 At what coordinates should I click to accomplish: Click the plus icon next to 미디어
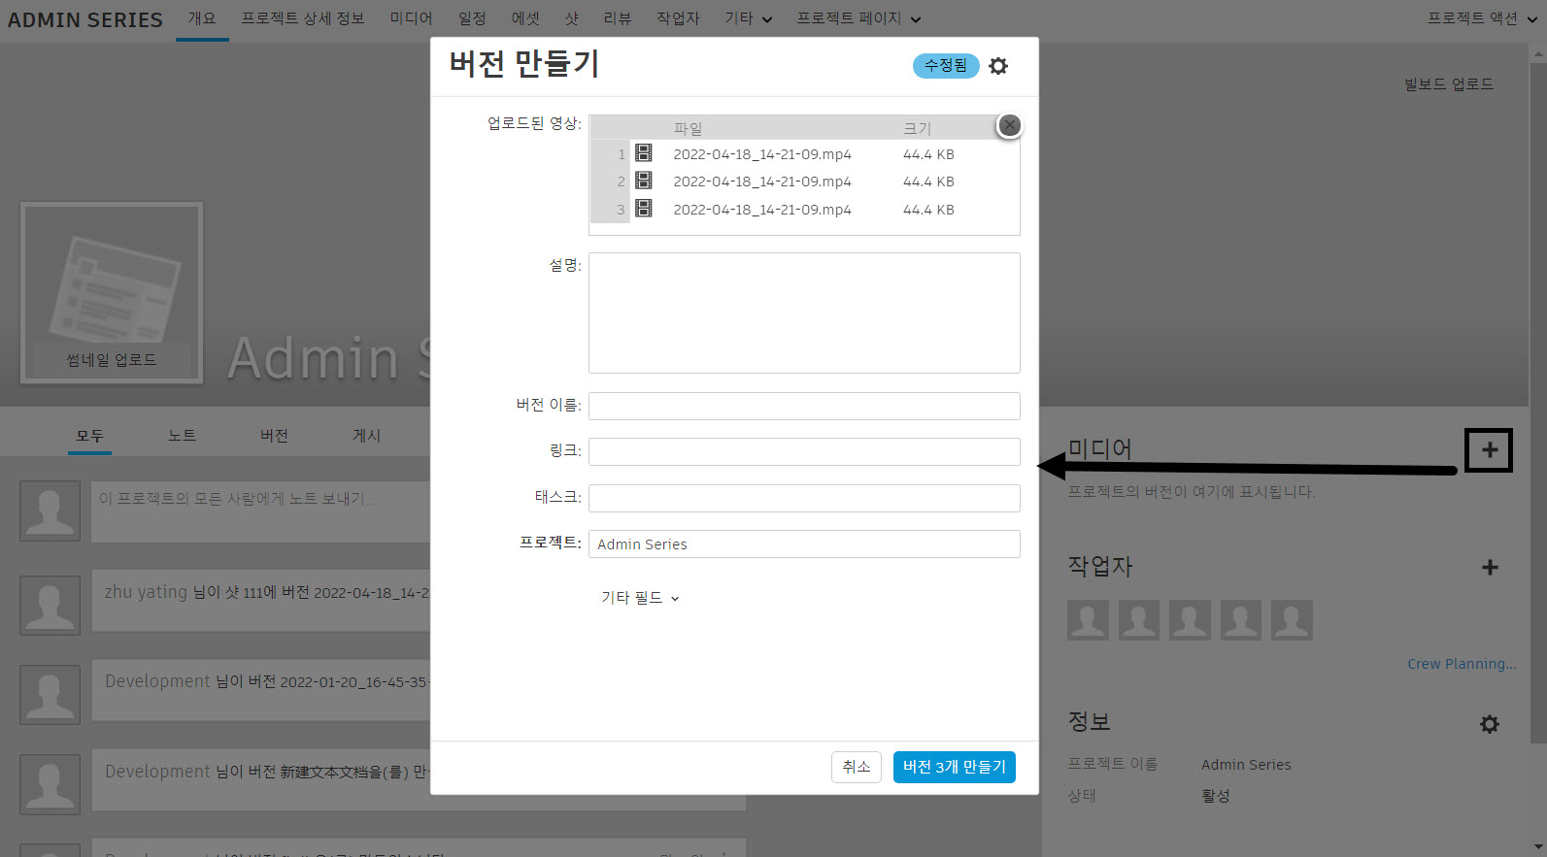(1489, 449)
